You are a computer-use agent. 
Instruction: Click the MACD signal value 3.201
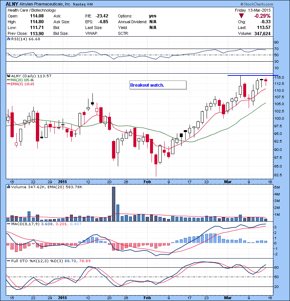tap(61, 224)
